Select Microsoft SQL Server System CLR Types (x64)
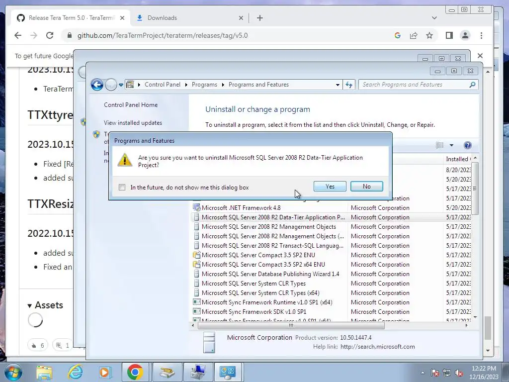Viewport: 509px width, 382px height. [x=331, y=292]
